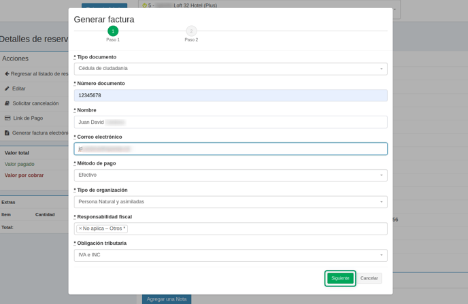Click the document icon for Generar factura electrónica
The height and width of the screenshot is (304, 468).
pos(7,133)
